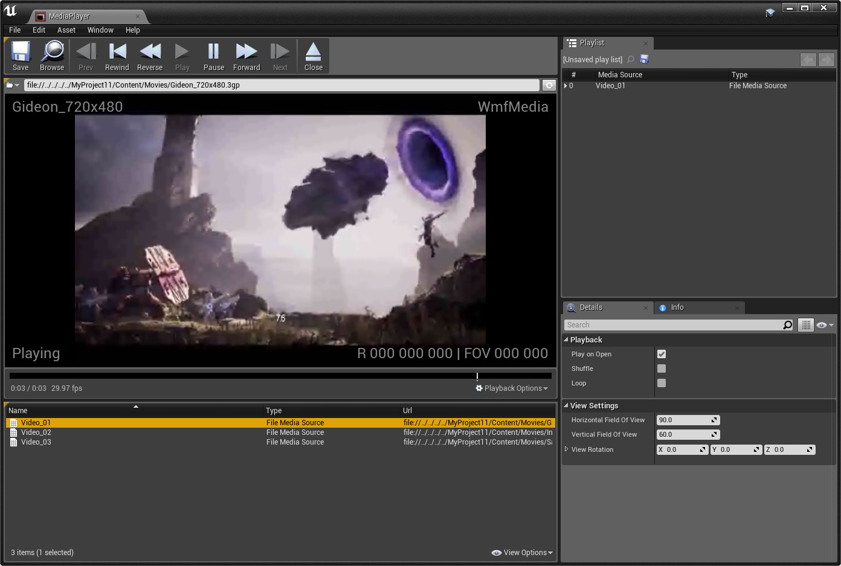
Task: Sort the list by Type column header
Action: 274,411
